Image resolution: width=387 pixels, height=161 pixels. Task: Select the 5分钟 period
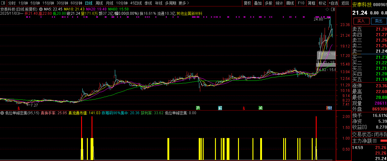(35, 3)
